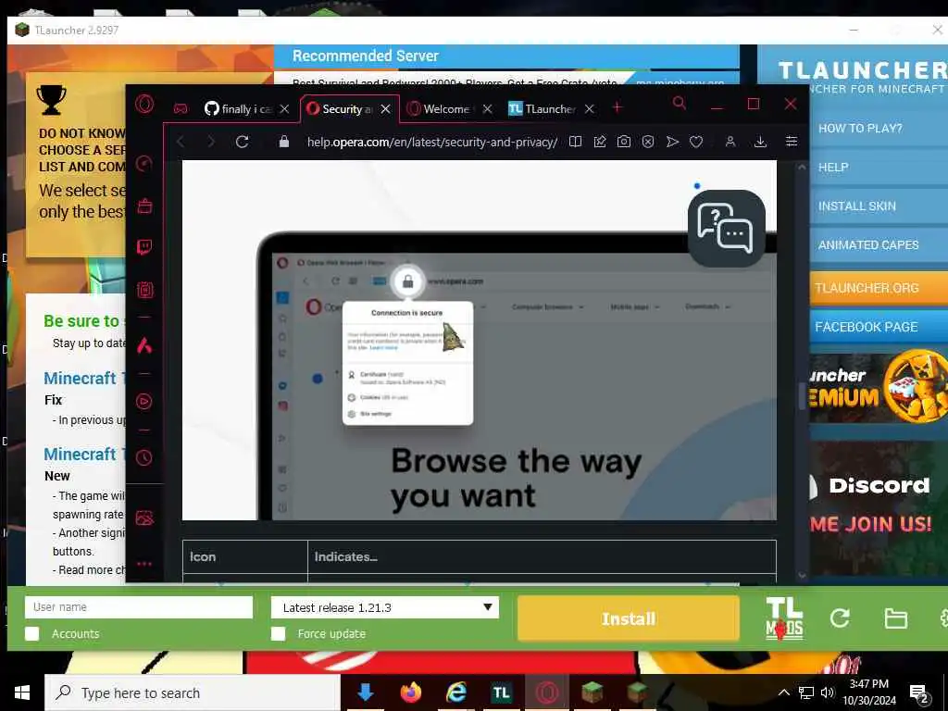948x711 pixels.
Task: Click the Recommended Server header
Action: pos(506,56)
